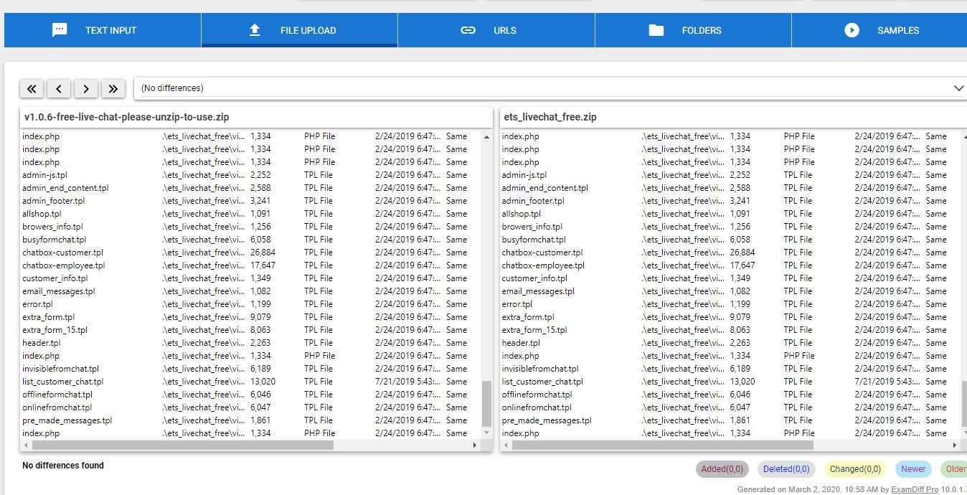Viewport: 967px width, 495px height.
Task: Toggle the Newer filter badge
Action: [x=913, y=469]
